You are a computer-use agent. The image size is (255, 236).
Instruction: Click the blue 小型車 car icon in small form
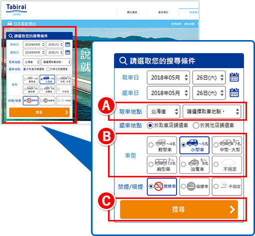pos(46,78)
